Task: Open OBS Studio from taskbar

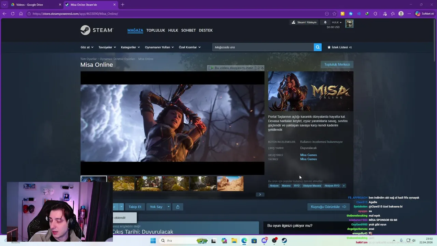Action: tap(274, 241)
